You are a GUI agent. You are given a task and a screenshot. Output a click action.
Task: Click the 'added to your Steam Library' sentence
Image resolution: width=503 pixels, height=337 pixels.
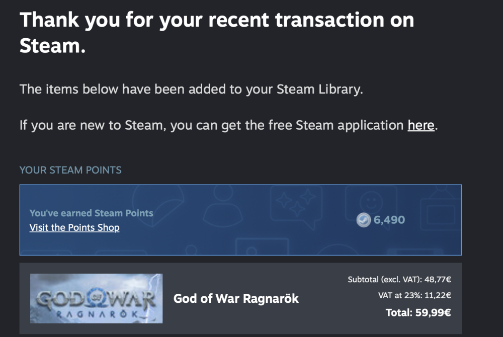click(x=191, y=89)
